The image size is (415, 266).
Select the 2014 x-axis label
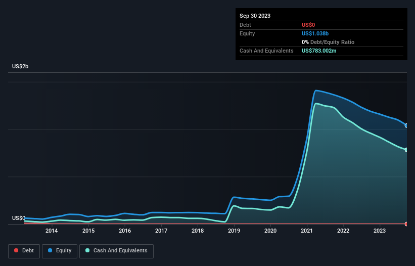click(x=52, y=231)
